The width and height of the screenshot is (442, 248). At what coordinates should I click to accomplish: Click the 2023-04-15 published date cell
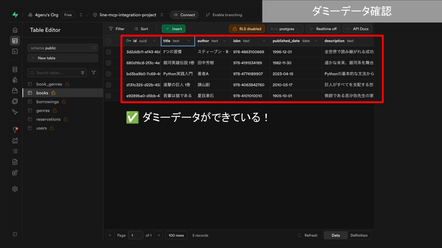click(x=296, y=74)
